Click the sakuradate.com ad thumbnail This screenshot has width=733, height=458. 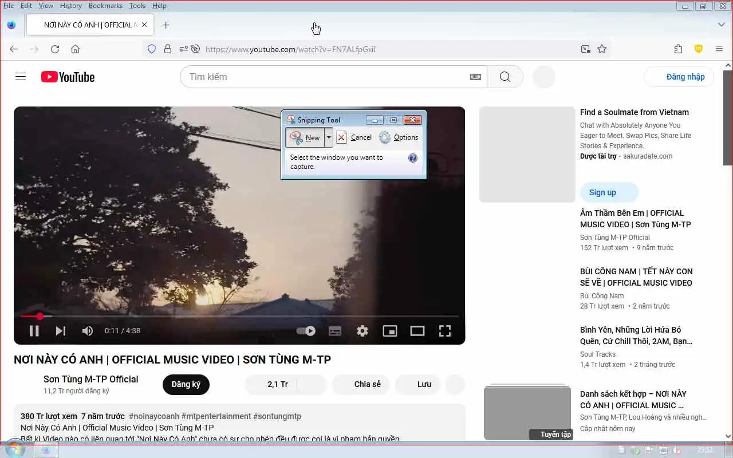[x=527, y=155]
